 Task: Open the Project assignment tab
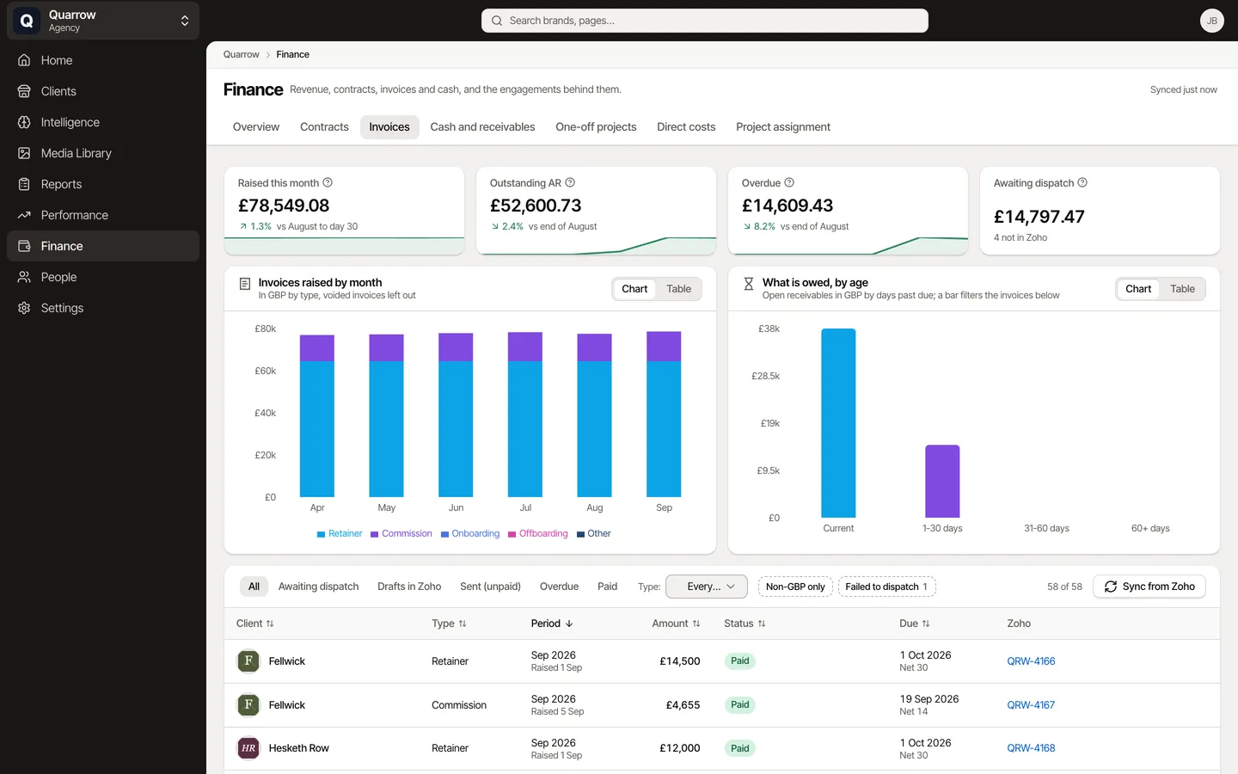[x=783, y=127]
